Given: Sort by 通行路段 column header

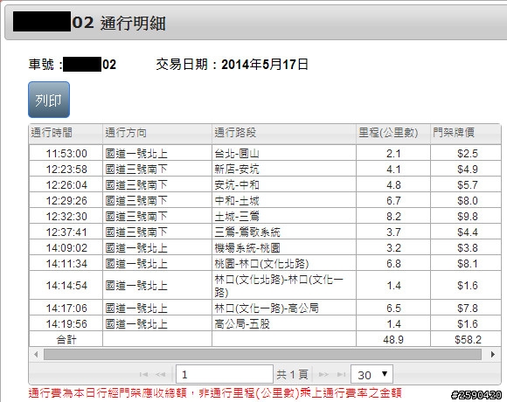Looking at the screenshot, I should tap(284, 133).
